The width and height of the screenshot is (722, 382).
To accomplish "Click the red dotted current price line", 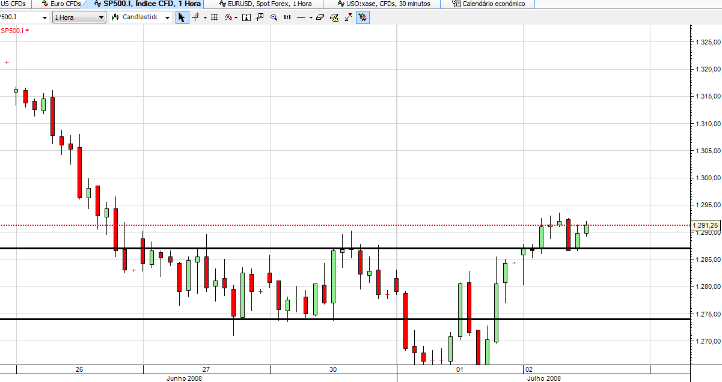I will tap(346, 226).
